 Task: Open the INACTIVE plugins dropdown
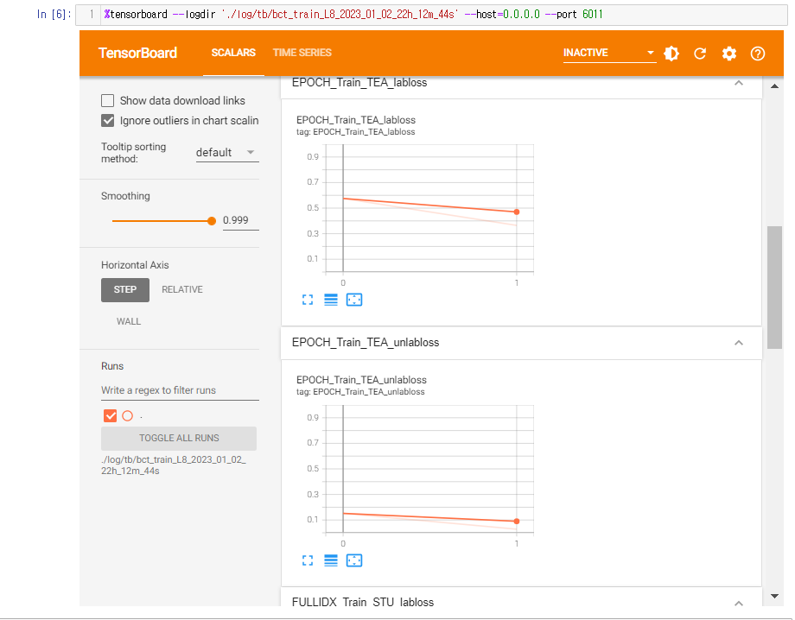pyautogui.click(x=609, y=53)
